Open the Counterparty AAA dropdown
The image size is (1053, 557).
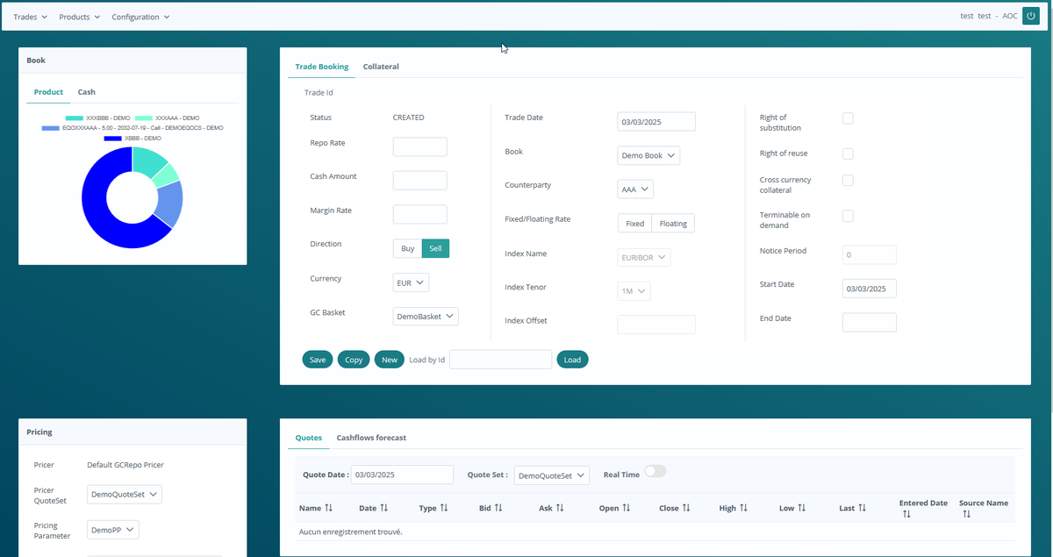click(x=635, y=189)
